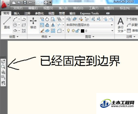Toggle layer 0 on/off light bulb

tap(68, 31)
